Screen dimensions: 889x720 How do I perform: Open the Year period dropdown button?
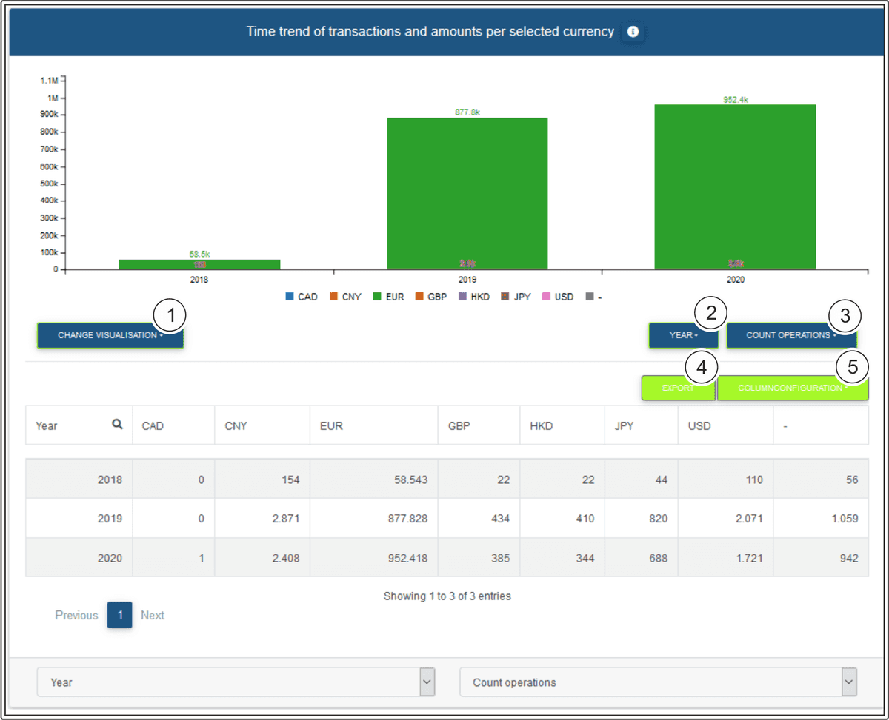coord(683,335)
